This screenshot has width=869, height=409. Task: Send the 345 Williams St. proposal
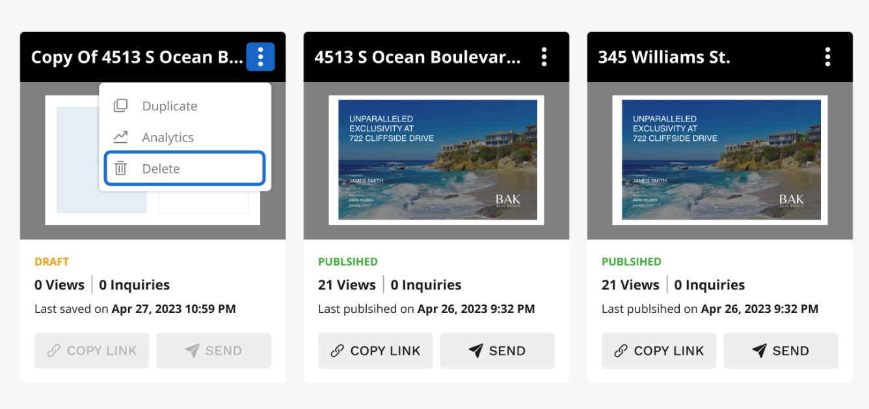click(x=781, y=351)
